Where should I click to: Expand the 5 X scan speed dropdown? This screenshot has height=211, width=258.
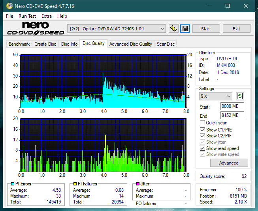click(216, 96)
